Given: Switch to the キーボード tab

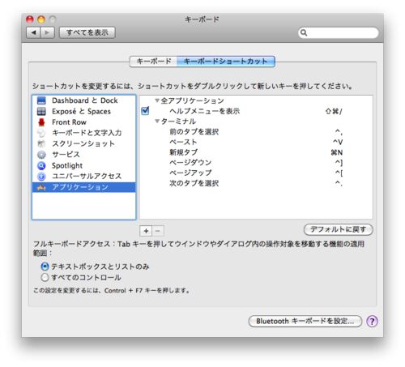Looking at the screenshot, I should point(153,62).
